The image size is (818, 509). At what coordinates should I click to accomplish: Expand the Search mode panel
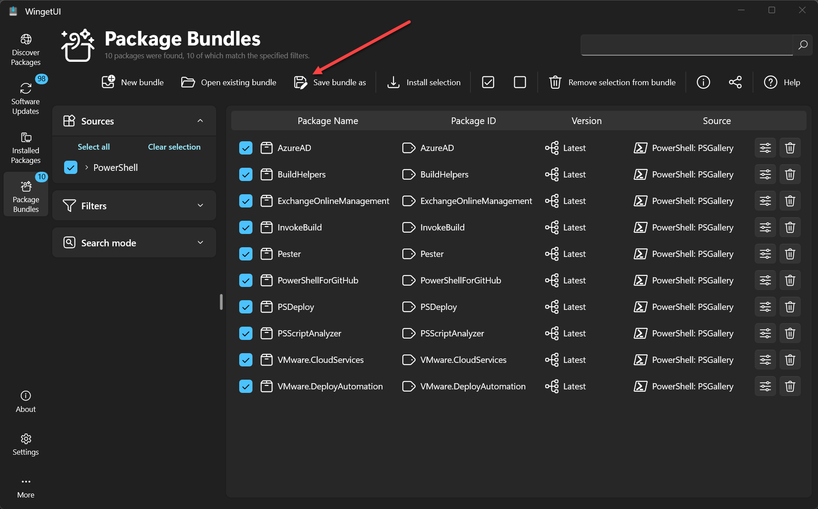[x=200, y=243]
